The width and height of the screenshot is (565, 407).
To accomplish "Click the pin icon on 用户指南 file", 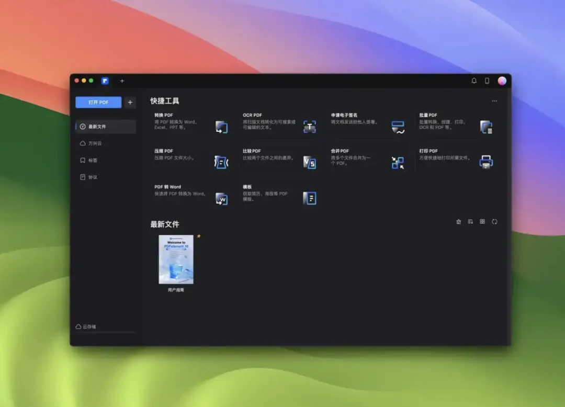I will [x=199, y=236].
